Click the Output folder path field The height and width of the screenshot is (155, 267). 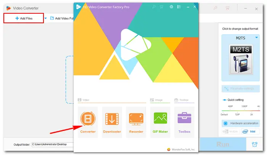click(53, 144)
